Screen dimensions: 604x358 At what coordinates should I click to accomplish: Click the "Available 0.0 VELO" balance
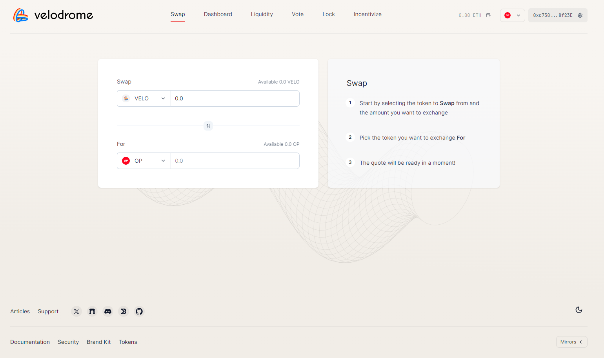point(278,82)
